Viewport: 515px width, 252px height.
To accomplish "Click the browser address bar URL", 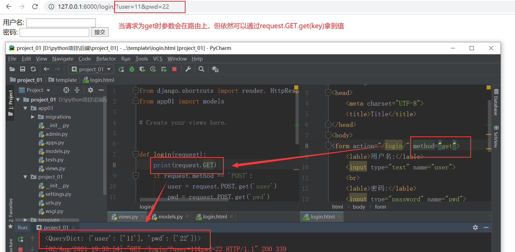I will (113, 7).
